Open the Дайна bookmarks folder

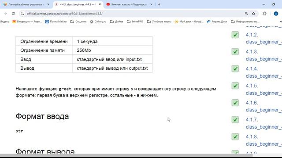point(116,22)
